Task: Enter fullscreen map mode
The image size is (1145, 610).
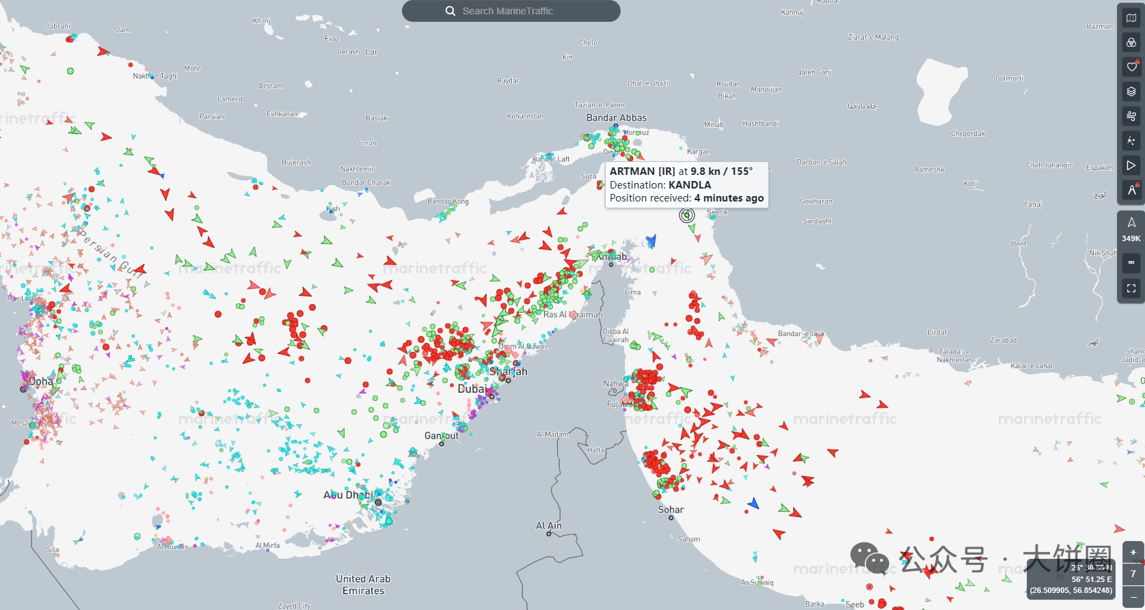Action: tap(1131, 288)
